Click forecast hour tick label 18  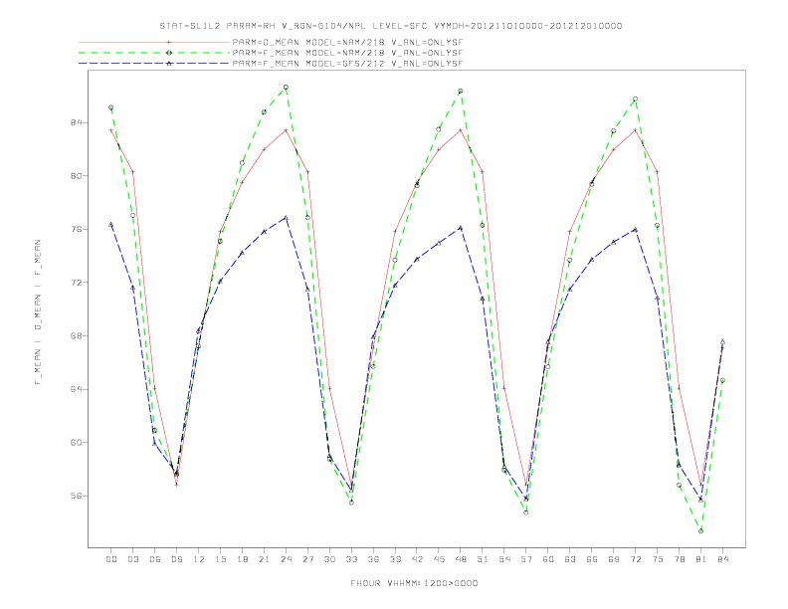click(242, 559)
